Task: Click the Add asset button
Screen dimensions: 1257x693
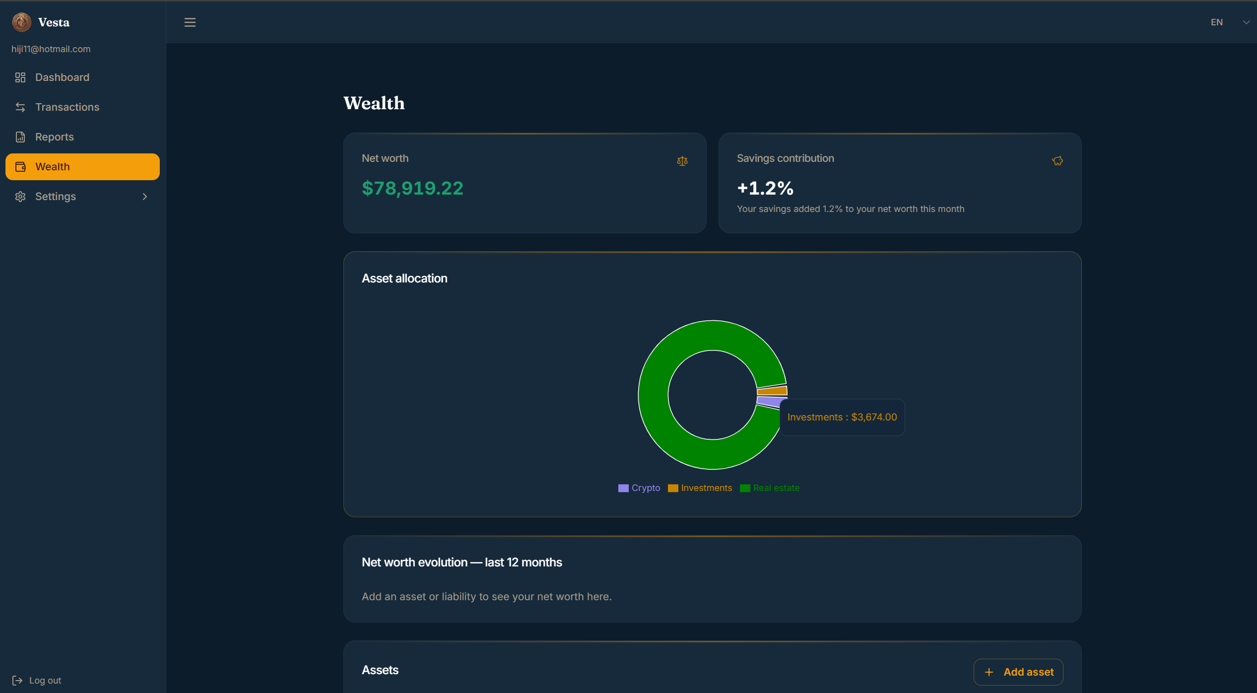Action: coord(1018,672)
